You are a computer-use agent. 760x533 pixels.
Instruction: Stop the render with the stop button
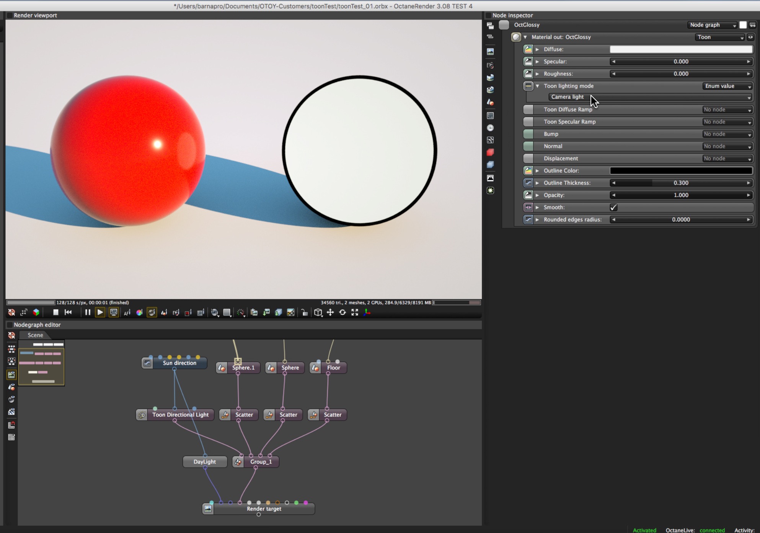[55, 312]
